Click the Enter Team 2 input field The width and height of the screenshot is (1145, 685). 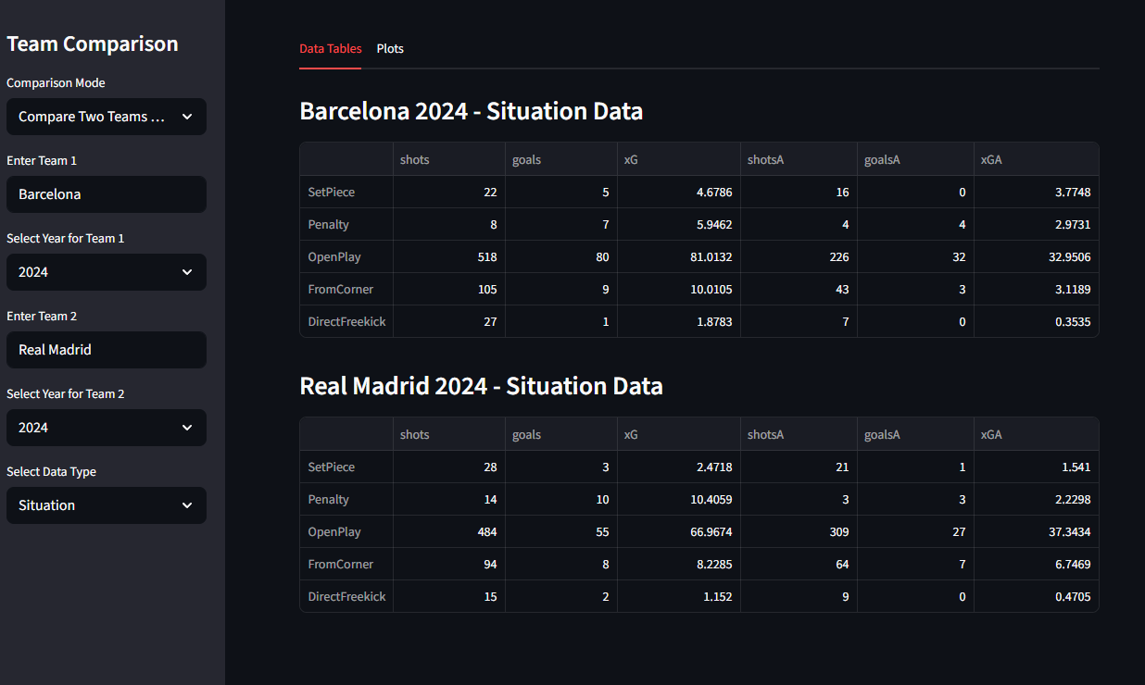point(106,350)
